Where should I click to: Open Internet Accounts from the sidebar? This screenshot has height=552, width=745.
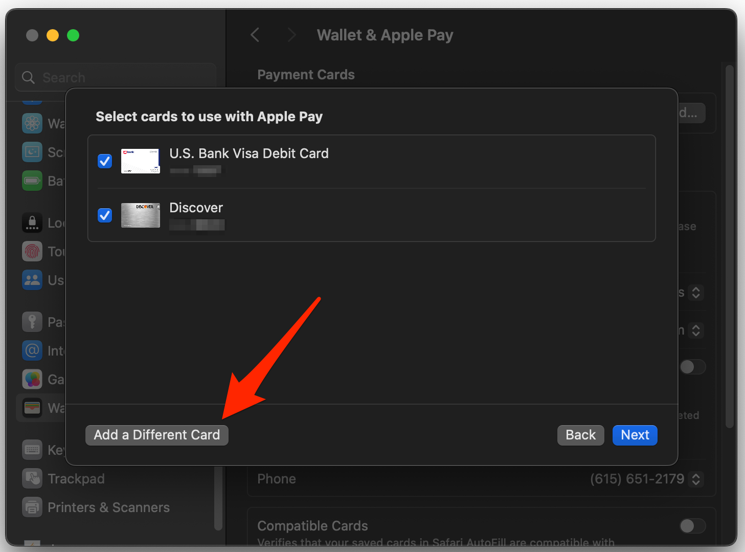coord(32,350)
